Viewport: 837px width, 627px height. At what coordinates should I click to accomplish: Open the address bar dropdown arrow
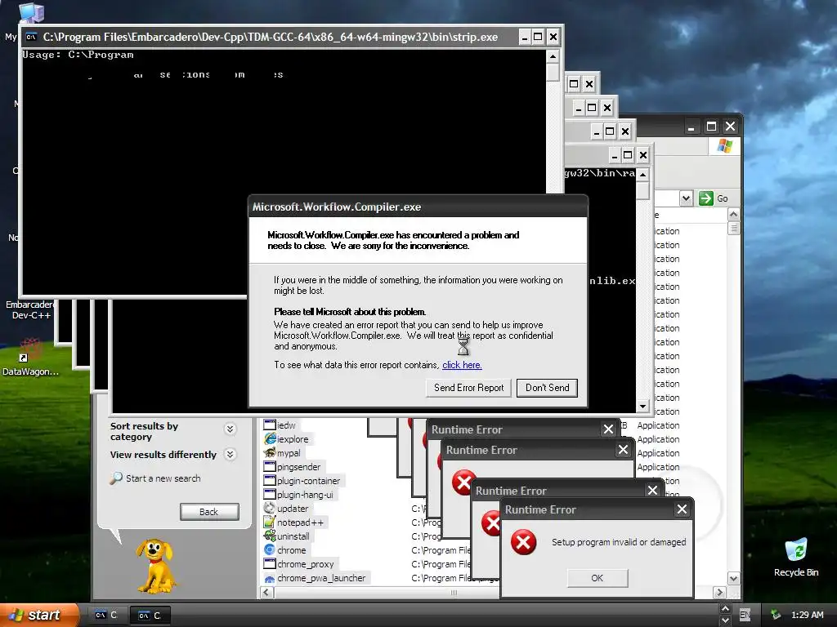pyautogui.click(x=686, y=198)
